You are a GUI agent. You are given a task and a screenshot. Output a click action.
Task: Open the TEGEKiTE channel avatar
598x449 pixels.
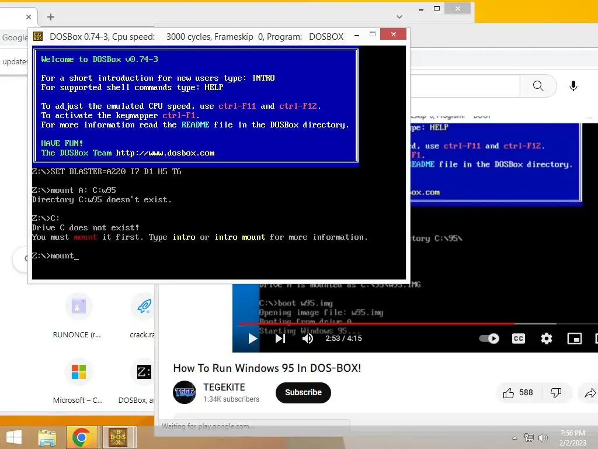[x=184, y=392]
